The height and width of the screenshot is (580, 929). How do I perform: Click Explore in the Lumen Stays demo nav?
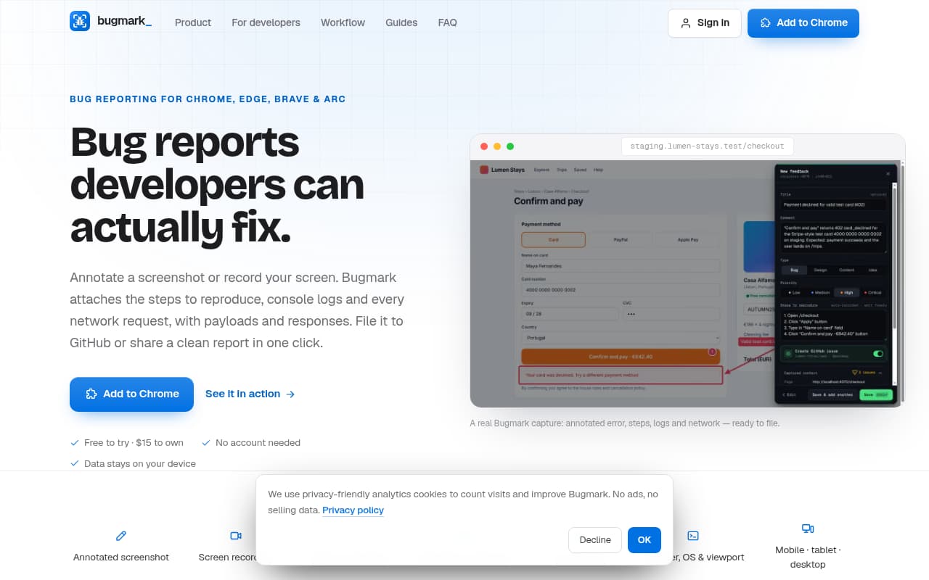pyautogui.click(x=541, y=170)
